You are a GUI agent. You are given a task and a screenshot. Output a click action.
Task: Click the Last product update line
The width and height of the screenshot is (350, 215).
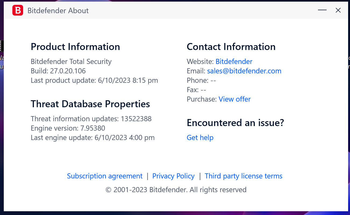coord(94,80)
